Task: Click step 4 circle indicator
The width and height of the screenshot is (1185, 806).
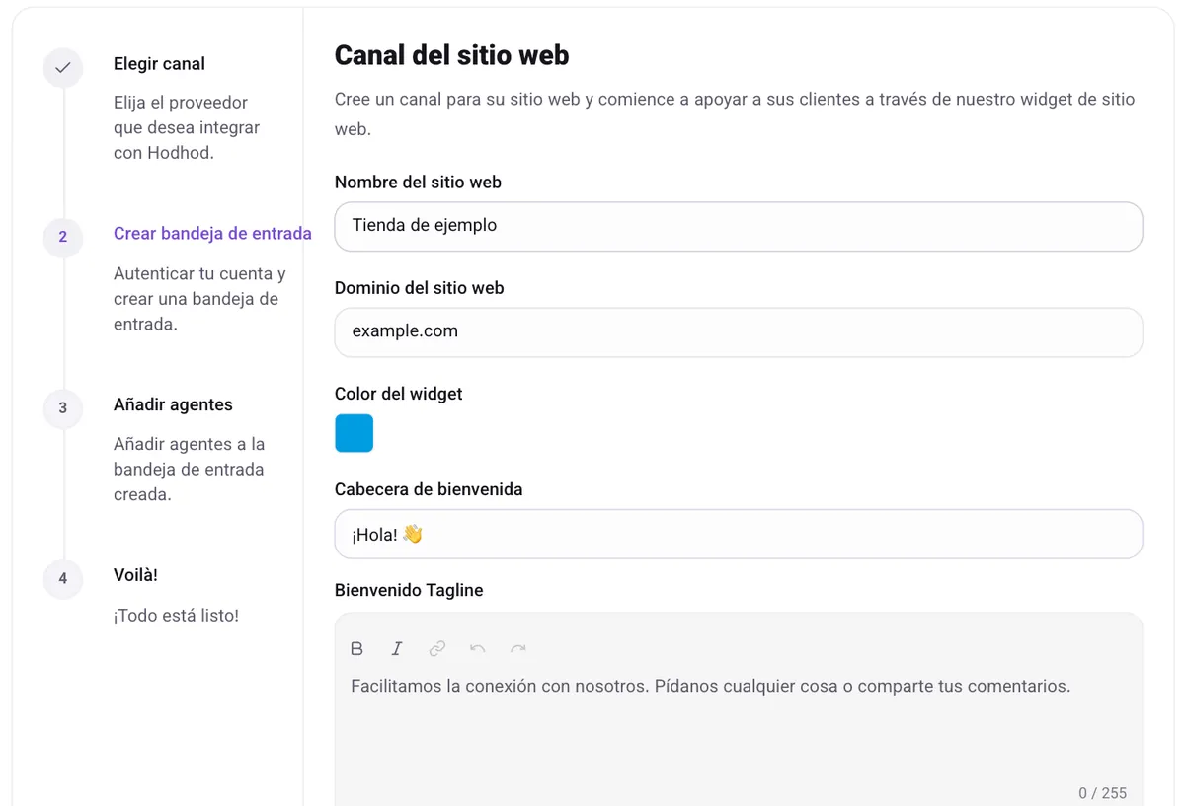Action: 63,578
